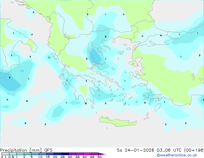Viewport: 204px width, 158px height.
Task: Click the 5–10 mm legend swatch
Action: point(35,154)
